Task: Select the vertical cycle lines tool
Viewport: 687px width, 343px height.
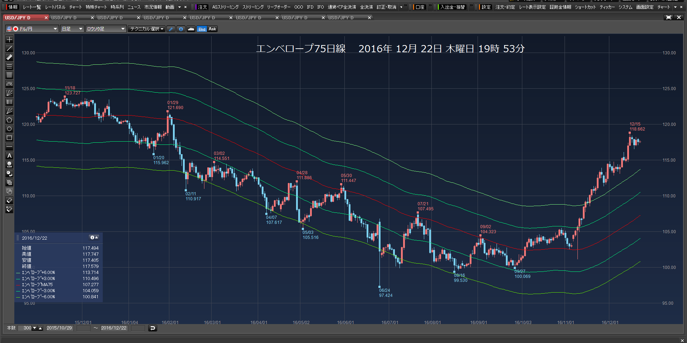Action: click(9, 102)
